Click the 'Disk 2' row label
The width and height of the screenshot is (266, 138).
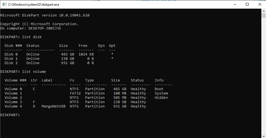(x=11, y=63)
